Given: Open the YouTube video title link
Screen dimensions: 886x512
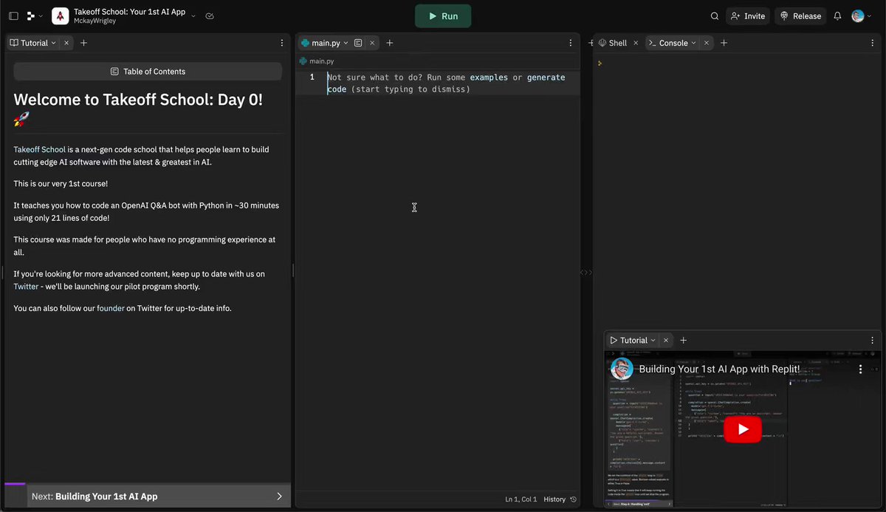Looking at the screenshot, I should coord(719,369).
